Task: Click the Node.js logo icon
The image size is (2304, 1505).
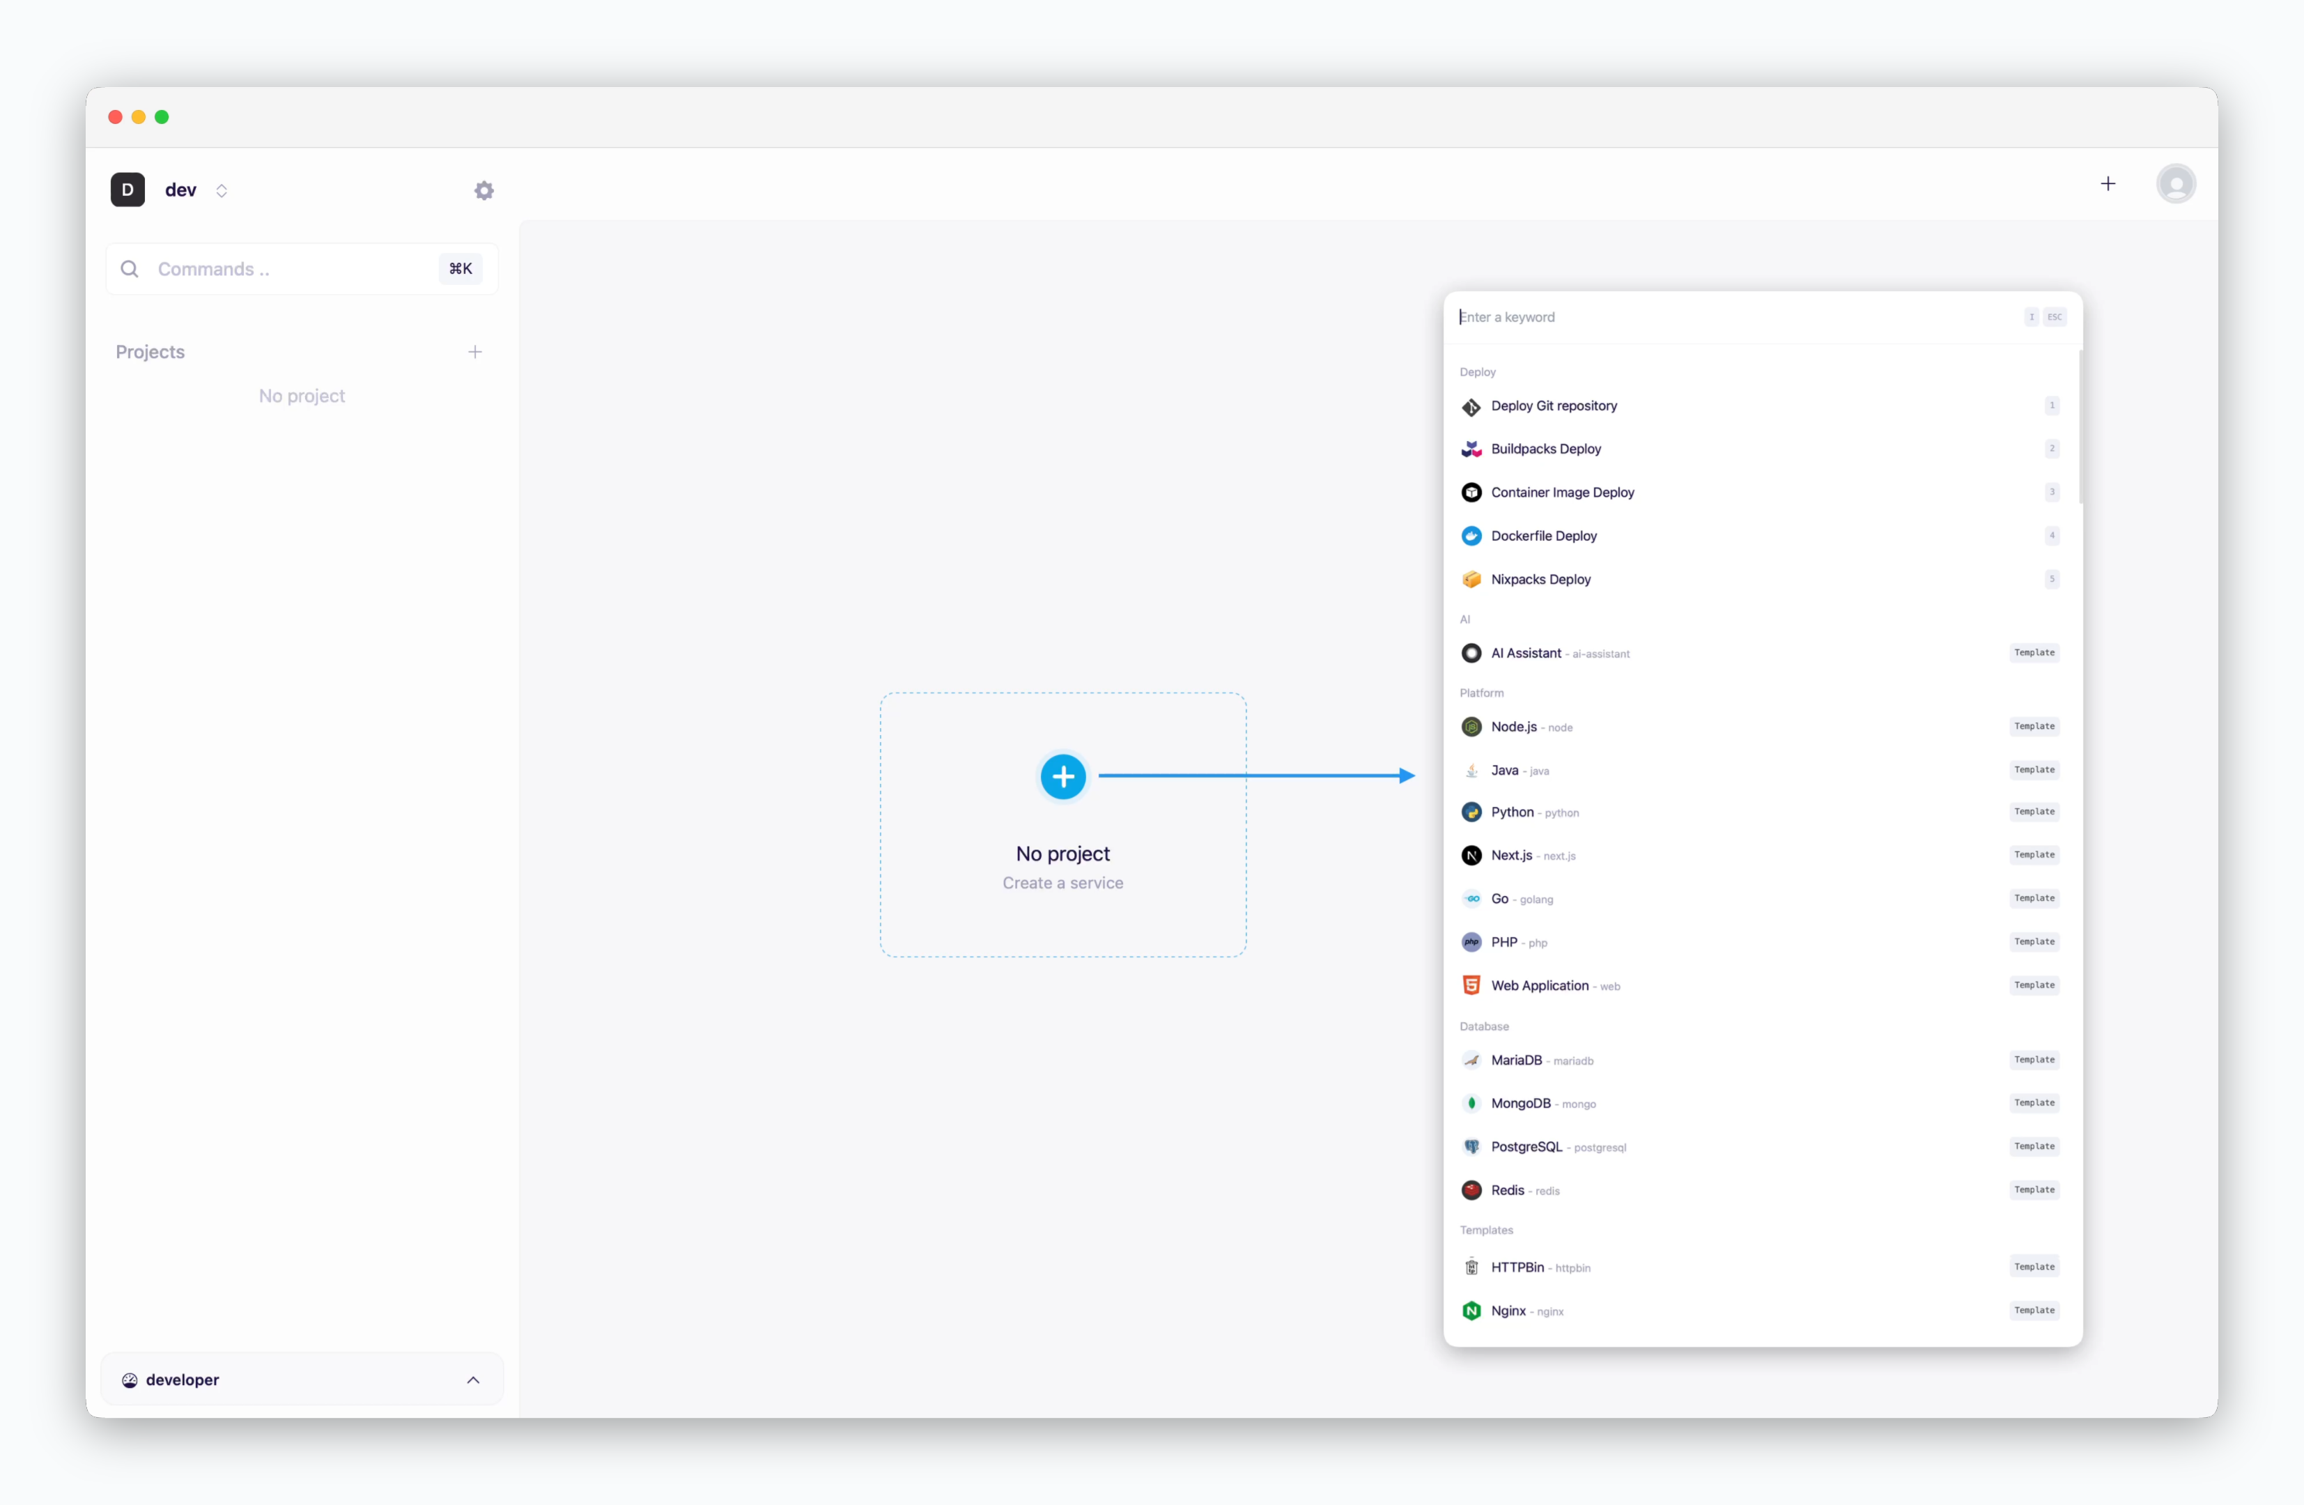Action: pyautogui.click(x=1471, y=727)
